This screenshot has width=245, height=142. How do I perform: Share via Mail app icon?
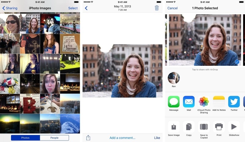[x=189, y=102]
